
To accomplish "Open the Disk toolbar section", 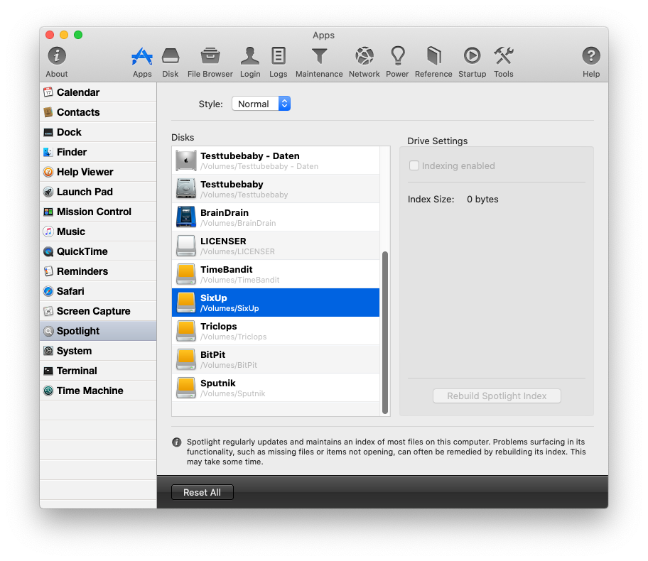I will pos(171,62).
